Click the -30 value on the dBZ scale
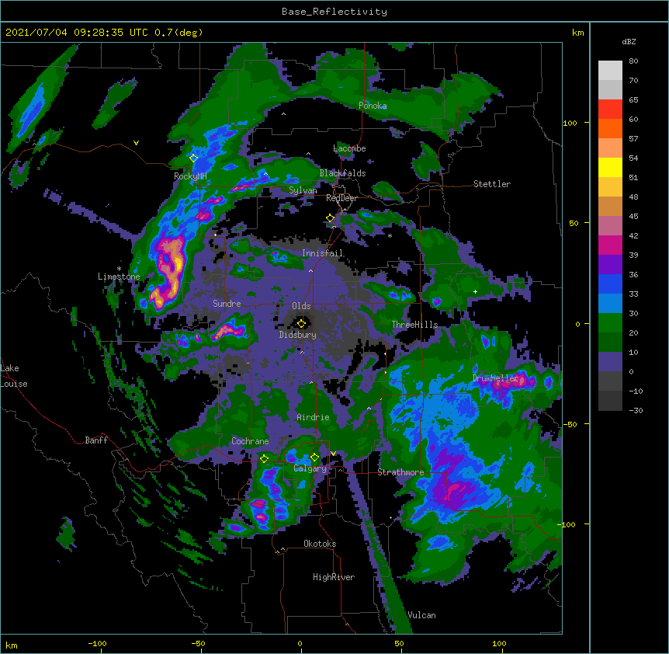 click(x=636, y=410)
